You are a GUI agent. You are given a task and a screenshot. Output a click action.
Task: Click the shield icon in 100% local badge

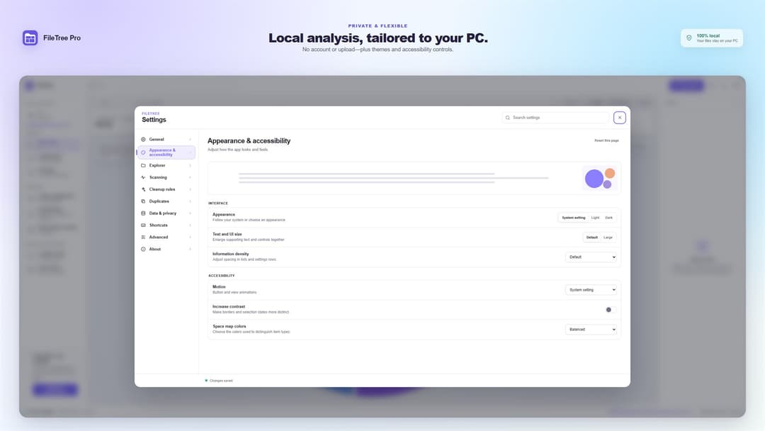click(x=689, y=38)
